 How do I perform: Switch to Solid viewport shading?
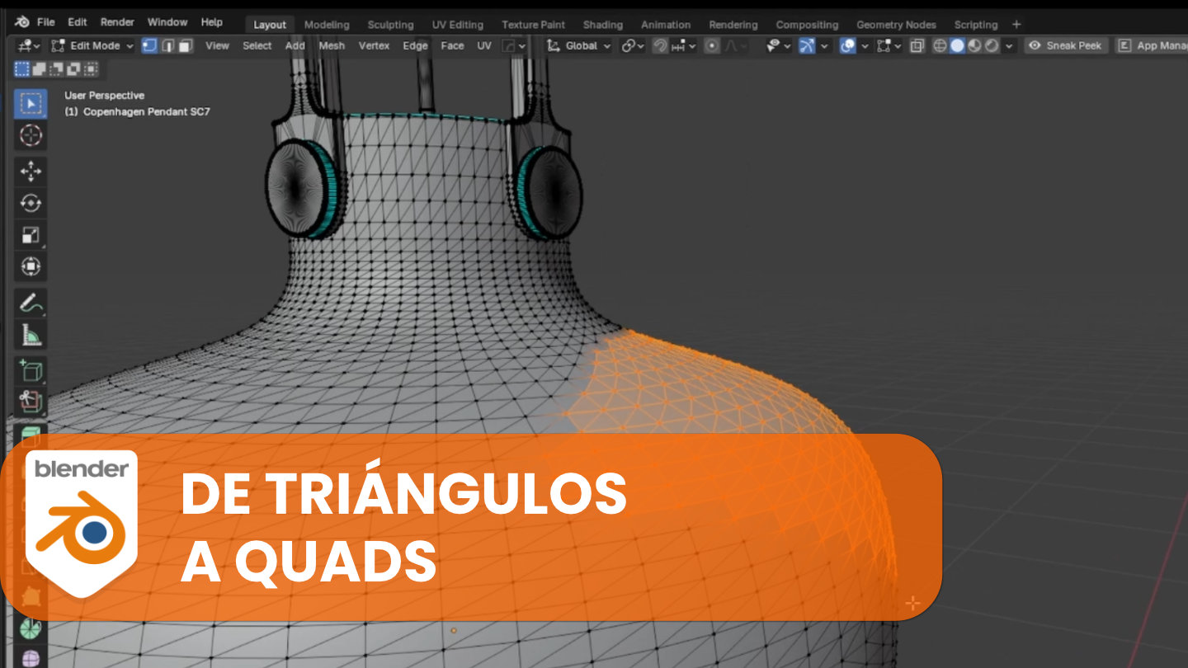pyautogui.click(x=957, y=46)
